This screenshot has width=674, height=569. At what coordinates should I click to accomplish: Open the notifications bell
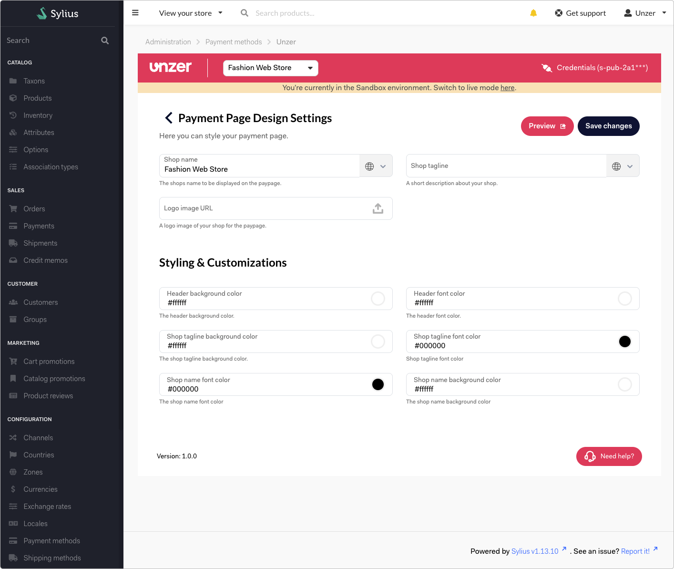(x=533, y=13)
